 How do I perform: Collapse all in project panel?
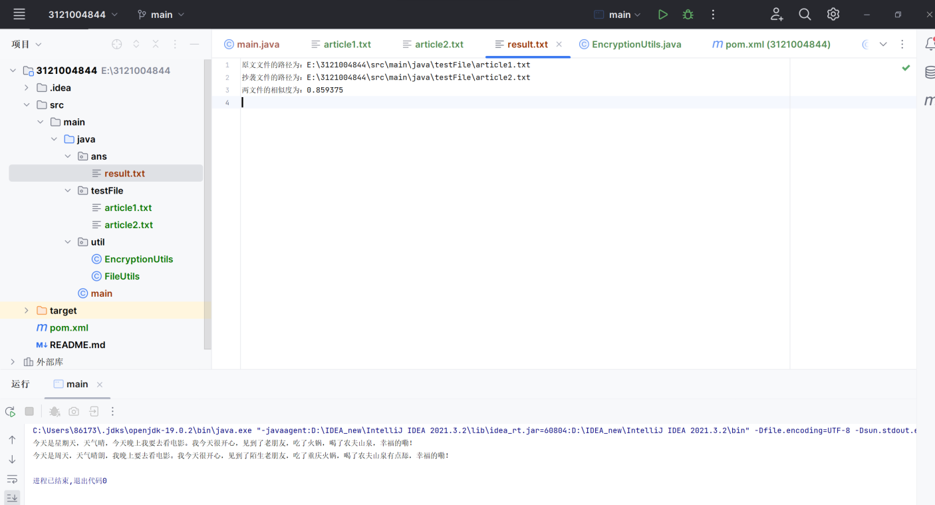point(156,44)
